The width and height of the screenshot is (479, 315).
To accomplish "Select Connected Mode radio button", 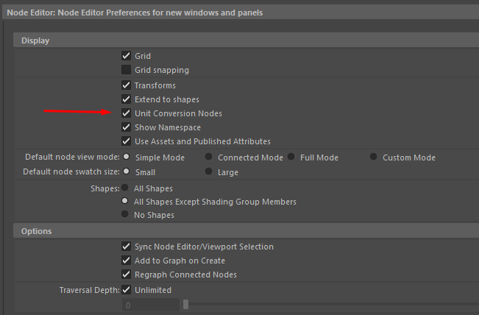I will click(x=209, y=157).
